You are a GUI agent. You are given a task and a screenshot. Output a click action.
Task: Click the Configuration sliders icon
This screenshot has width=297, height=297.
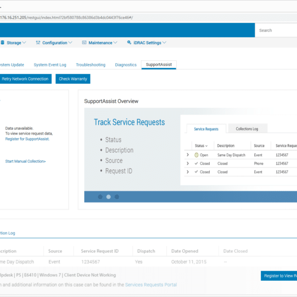click(x=38, y=43)
